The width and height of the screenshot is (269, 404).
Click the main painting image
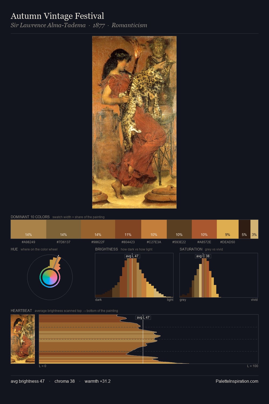click(134, 122)
